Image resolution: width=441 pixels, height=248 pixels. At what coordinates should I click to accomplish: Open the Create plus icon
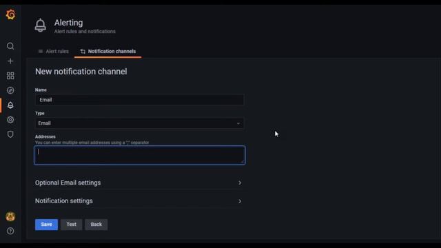(10, 61)
